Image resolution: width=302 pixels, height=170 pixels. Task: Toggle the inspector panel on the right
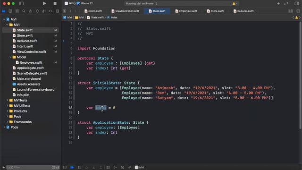pyautogui.click(x=297, y=3)
